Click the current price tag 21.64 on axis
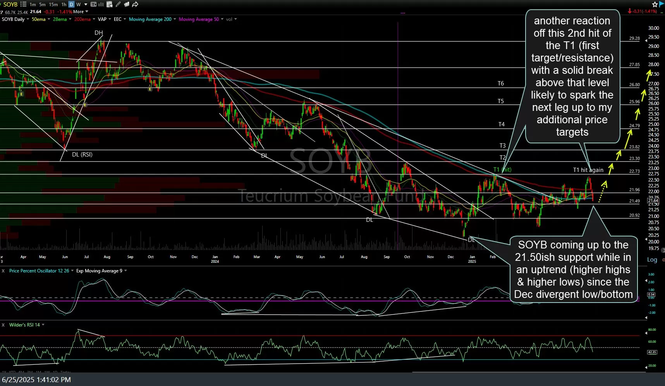Viewport: 665px width, 386px height. click(653, 201)
